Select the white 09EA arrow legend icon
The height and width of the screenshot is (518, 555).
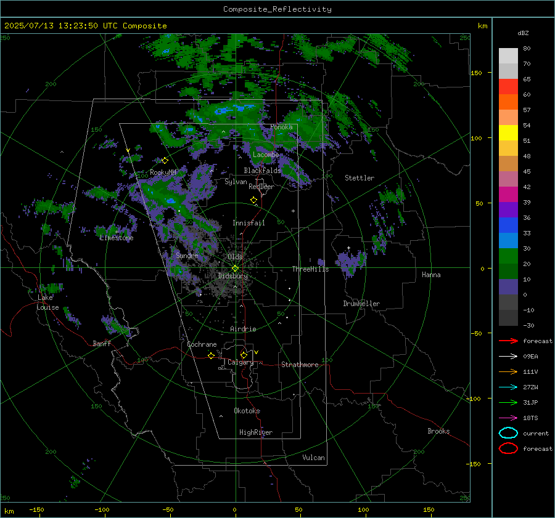tap(508, 356)
